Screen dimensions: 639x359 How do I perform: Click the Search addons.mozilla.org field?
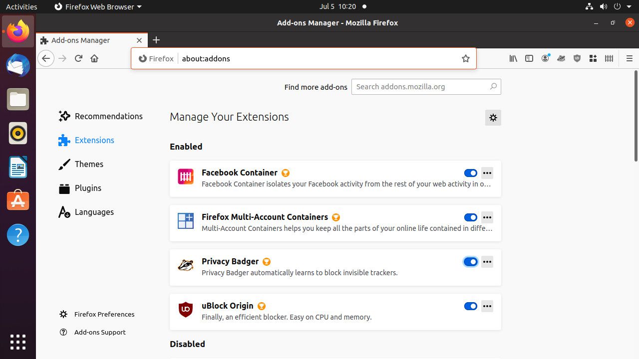[x=426, y=86]
